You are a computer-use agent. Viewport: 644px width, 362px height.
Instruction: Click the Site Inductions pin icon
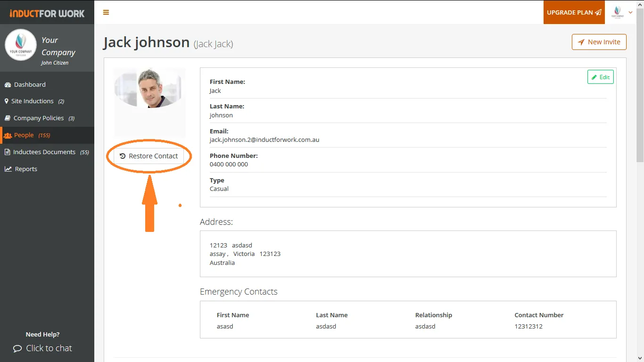(7, 101)
